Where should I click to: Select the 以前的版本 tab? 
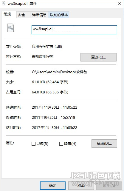pos(59,15)
